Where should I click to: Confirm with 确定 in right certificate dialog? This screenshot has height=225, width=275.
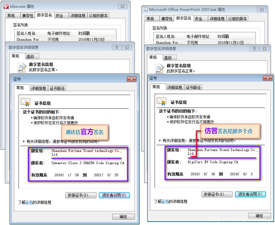259,215
